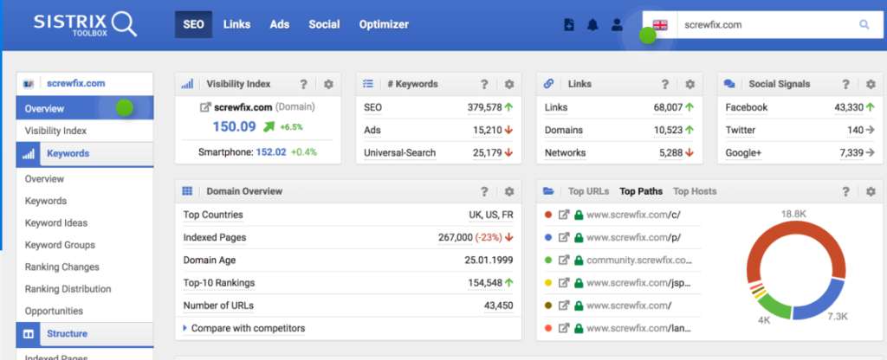Open help for # Keywords box
Image resolution: width=887 pixels, height=360 pixels.
coord(484,84)
